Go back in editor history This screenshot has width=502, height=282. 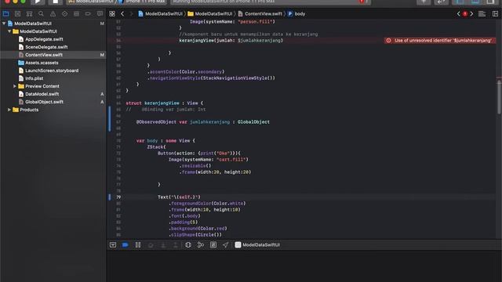tap(122, 14)
